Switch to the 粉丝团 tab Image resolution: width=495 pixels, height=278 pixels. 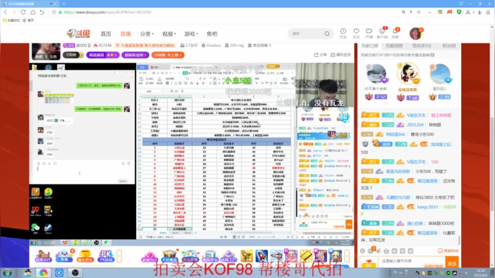[449, 46]
